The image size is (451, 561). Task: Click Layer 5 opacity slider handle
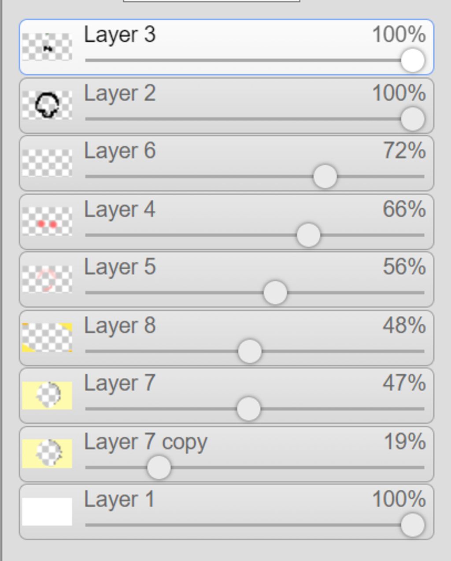275,292
